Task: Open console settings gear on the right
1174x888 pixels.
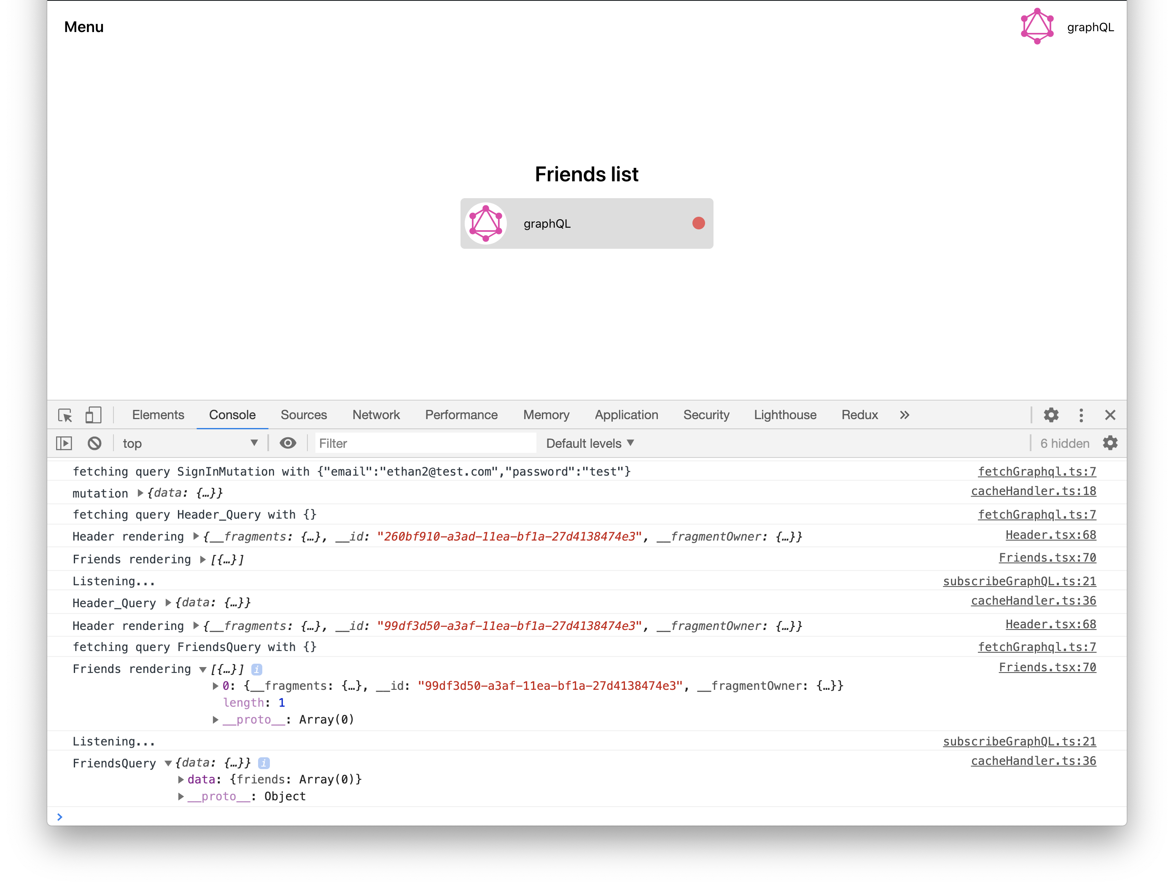Action: pos(1111,443)
